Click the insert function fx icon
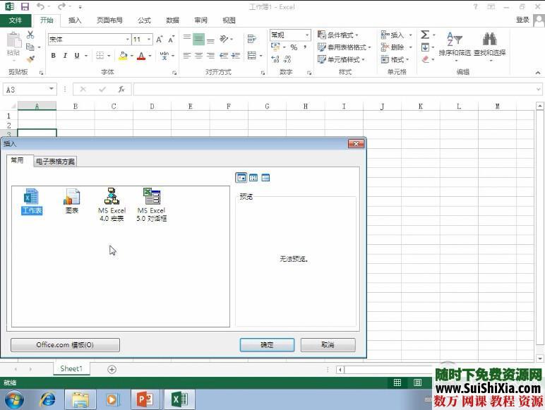Screen dimensions: 545x410 (x=121, y=90)
